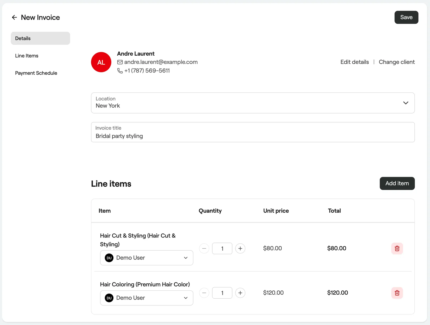
Task: Select the Details tab
Action: (40, 38)
